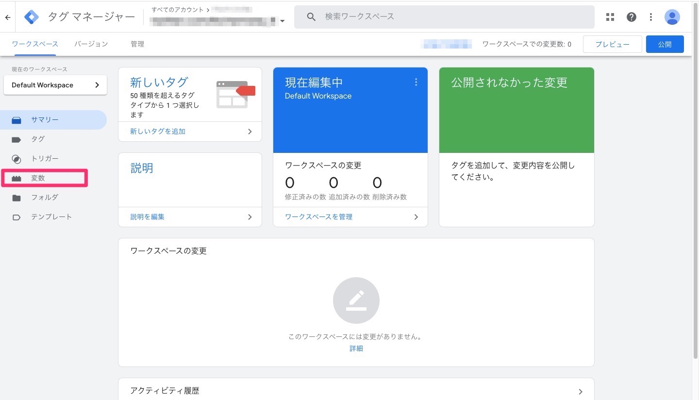Click the 変数 brick icon
This screenshot has width=699, height=400.
(17, 178)
